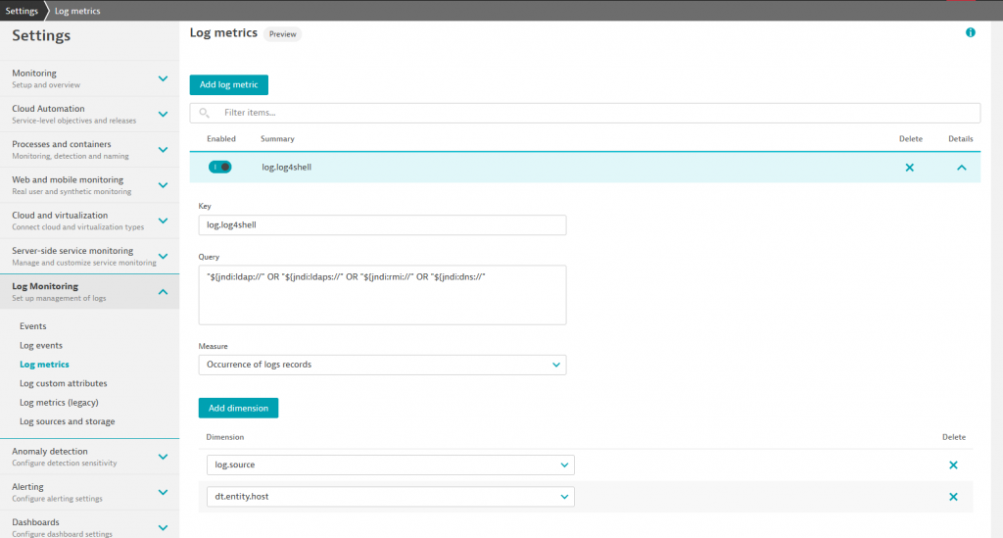1003x538 pixels.
Task: Click the Add dimension button
Action: click(x=238, y=408)
